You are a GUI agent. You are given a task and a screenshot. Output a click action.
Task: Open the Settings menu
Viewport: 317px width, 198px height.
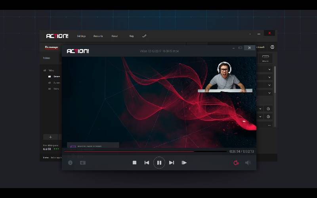[x=81, y=36]
